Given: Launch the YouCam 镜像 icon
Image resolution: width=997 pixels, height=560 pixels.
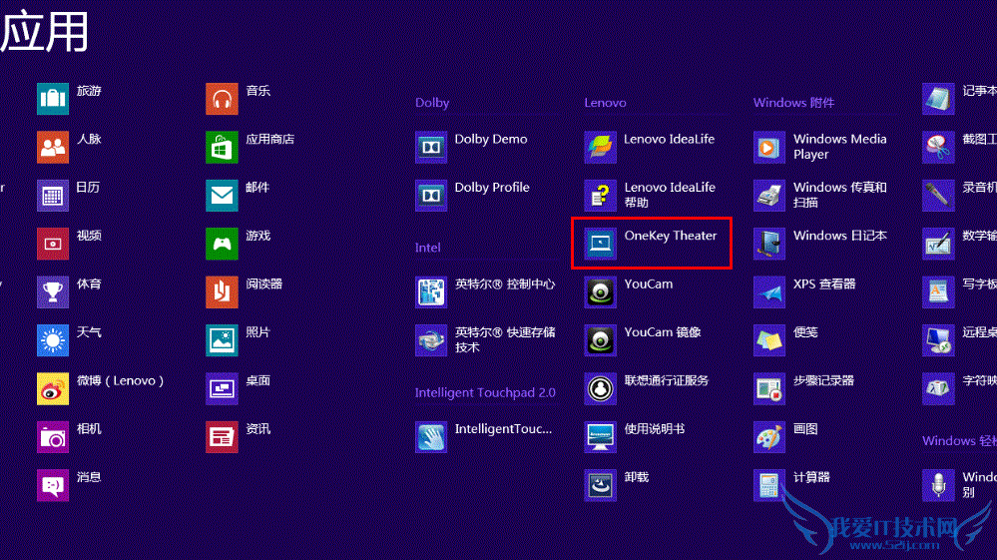Looking at the screenshot, I should pyautogui.click(x=600, y=340).
